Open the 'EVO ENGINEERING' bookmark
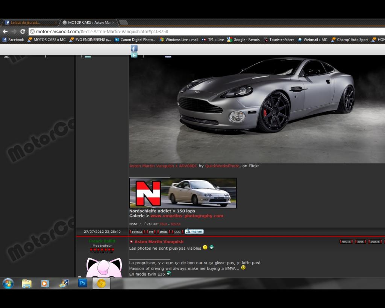Image resolution: width=385 pixels, height=308 pixels. (x=90, y=39)
